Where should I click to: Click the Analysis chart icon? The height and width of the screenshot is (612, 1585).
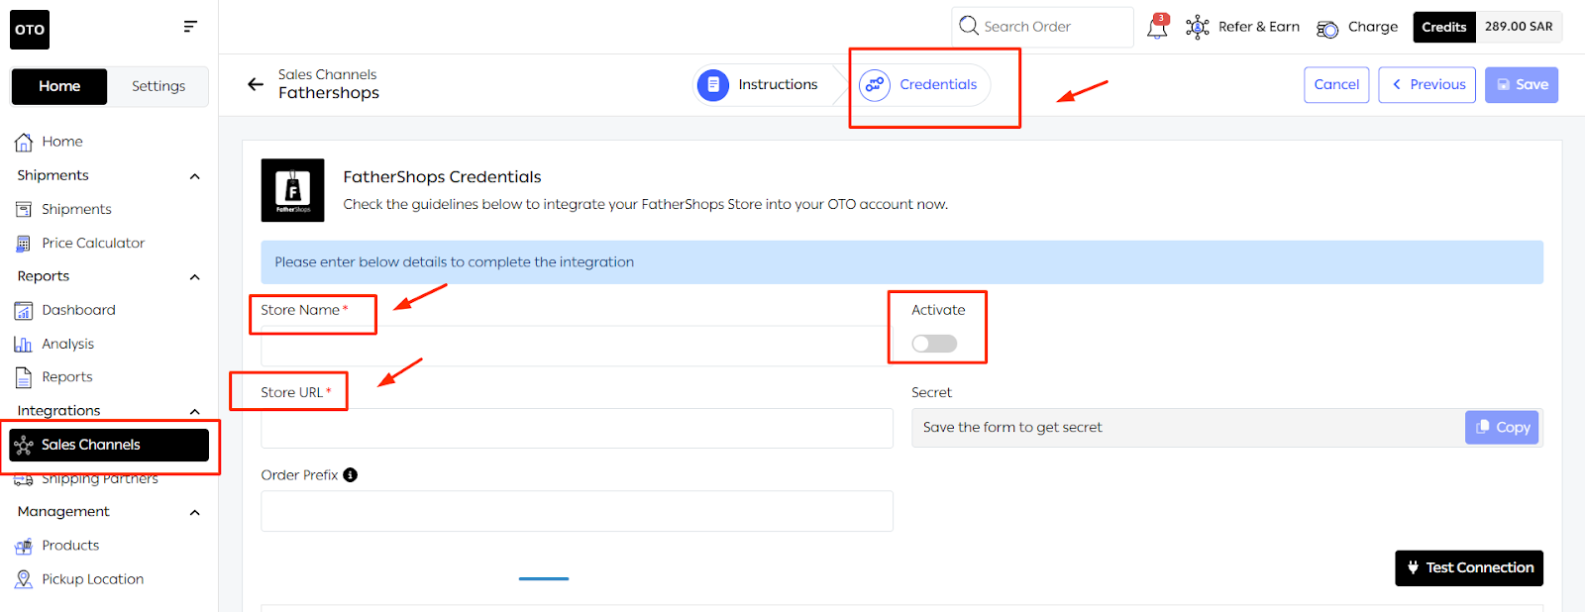[23, 345]
